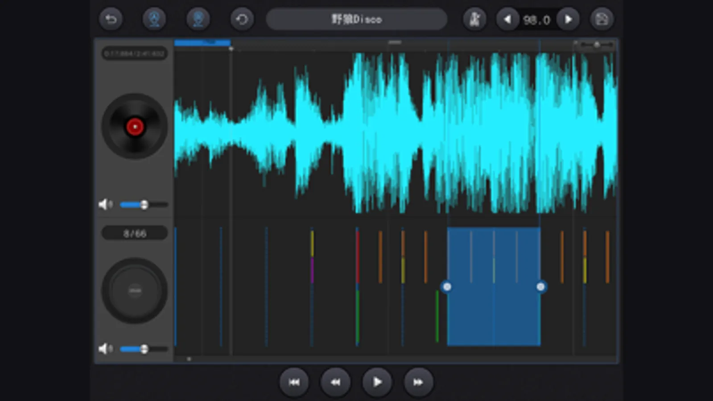
Task: Tap the red-labelled vinyl record turntable
Action: point(135,127)
